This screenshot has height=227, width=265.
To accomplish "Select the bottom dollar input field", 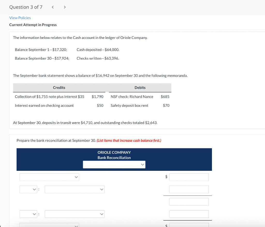I will coord(189,225).
